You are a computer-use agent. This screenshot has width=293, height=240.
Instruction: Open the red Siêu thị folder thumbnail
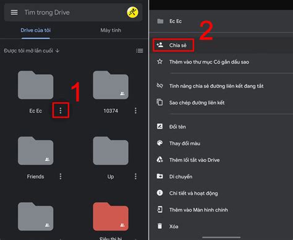(111, 216)
